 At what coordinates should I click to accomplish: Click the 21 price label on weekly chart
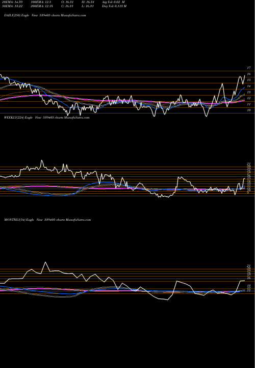[x=249, y=164]
